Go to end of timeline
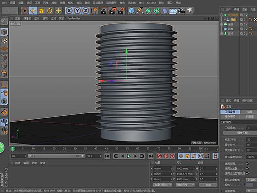257x193 pixels. (150, 156)
